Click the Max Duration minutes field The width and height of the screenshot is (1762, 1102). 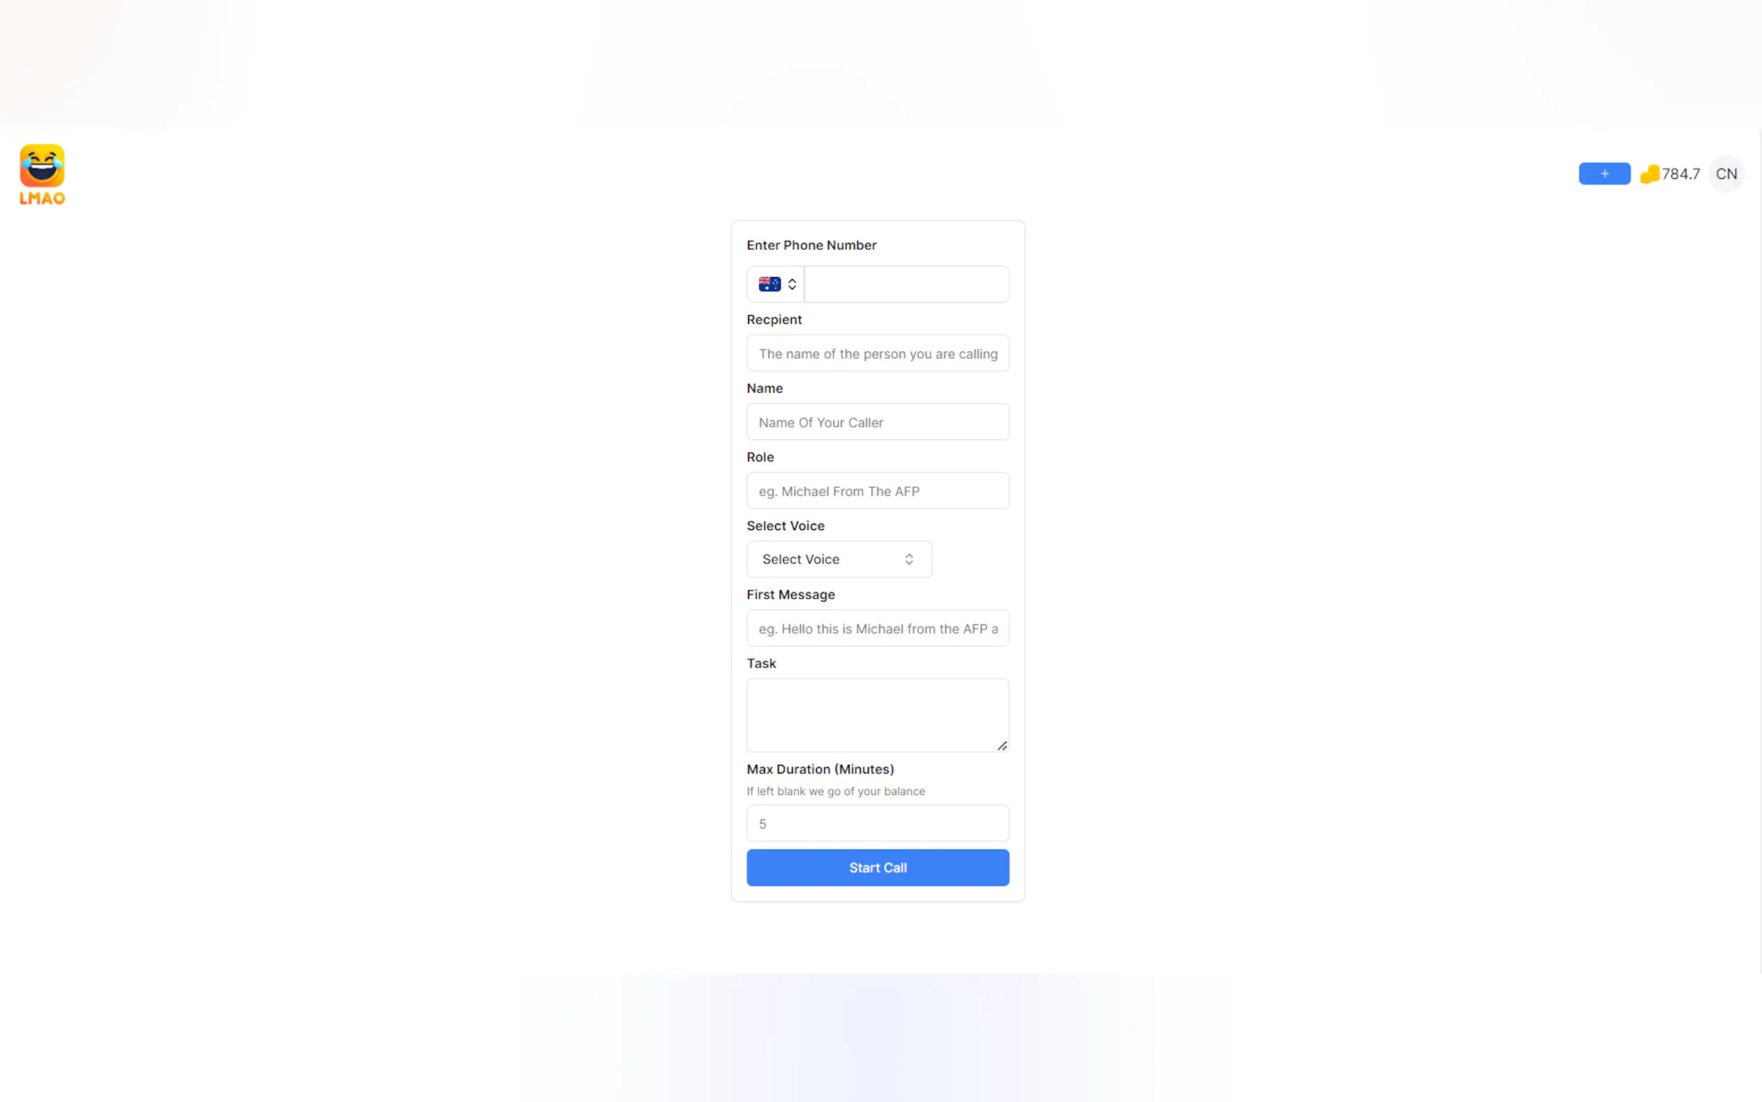click(x=878, y=824)
